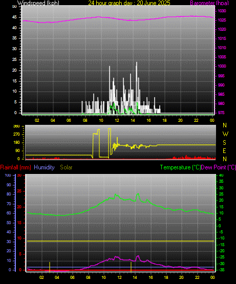Click the "Solar" legend label

[x=66, y=167]
